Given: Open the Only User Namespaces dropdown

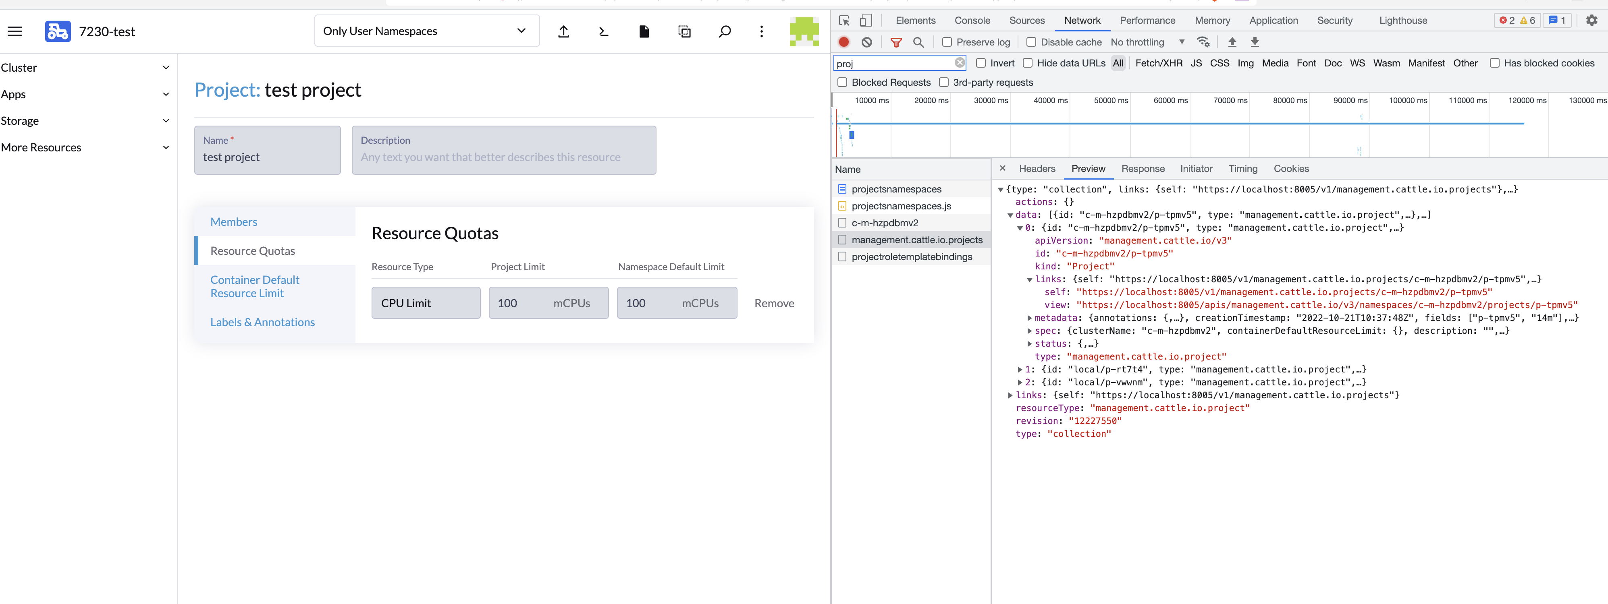Looking at the screenshot, I should click(426, 31).
